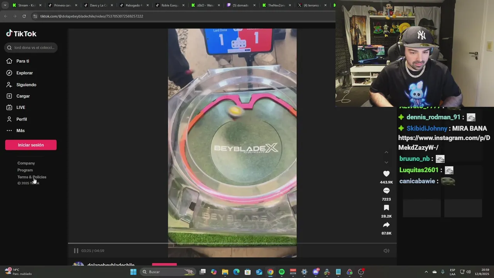Click the taskbar Buscar search box
This screenshot has height=278, width=494.
pyautogui.click(x=168, y=272)
